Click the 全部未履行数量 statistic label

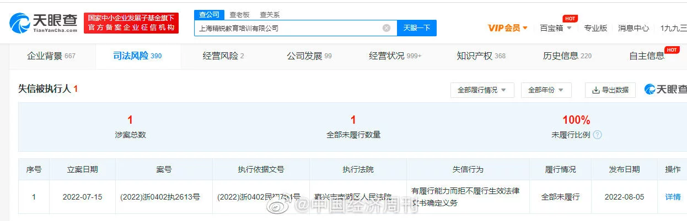(353, 135)
